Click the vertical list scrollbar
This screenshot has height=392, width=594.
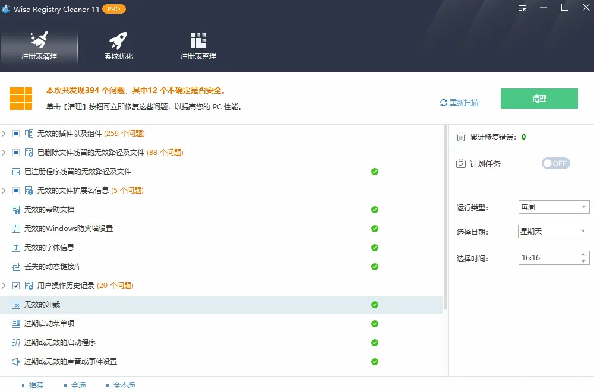[x=445, y=217]
